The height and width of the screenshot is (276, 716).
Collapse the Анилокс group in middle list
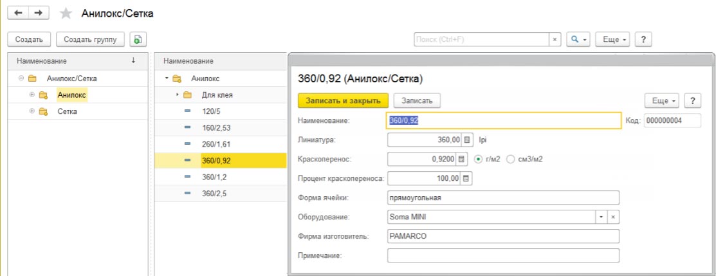coord(167,78)
